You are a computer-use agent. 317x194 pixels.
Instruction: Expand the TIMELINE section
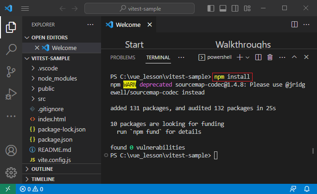[62, 179]
